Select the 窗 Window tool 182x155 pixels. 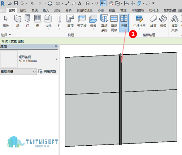(37, 21)
